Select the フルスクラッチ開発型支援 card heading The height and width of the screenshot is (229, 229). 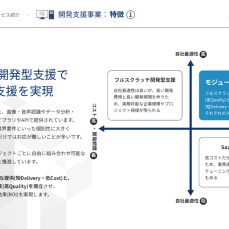tap(145, 80)
